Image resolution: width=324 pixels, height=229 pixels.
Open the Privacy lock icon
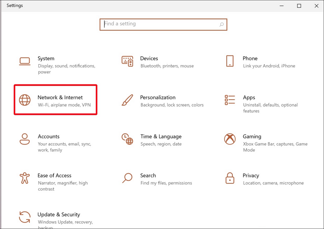point(230,178)
